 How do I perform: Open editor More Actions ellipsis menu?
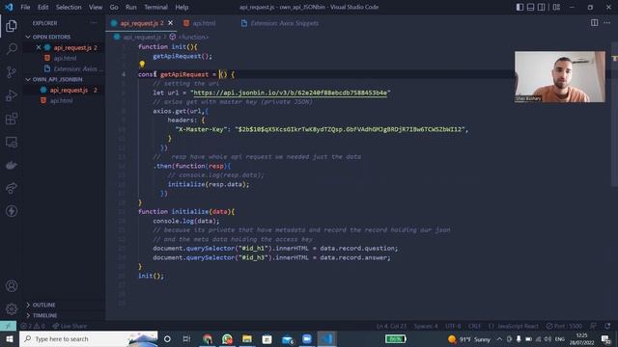point(607,23)
